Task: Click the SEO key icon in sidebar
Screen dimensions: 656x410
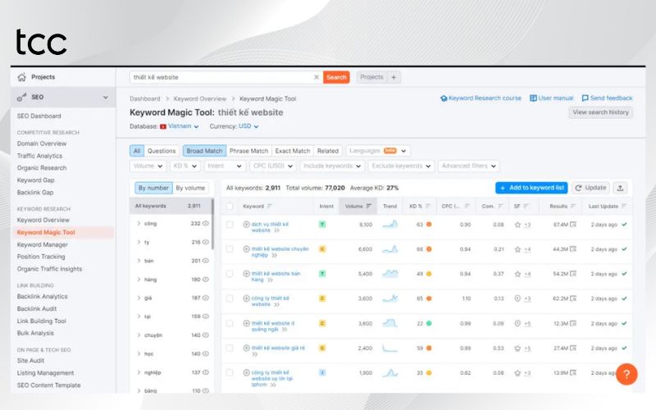Action: point(22,97)
